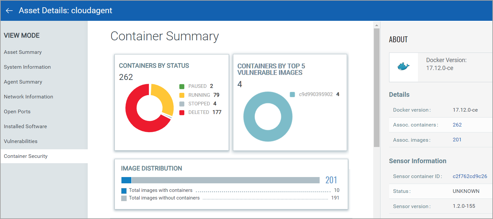This screenshot has height=219, width=493.
Task: Open Installed Software view
Action: point(25,127)
